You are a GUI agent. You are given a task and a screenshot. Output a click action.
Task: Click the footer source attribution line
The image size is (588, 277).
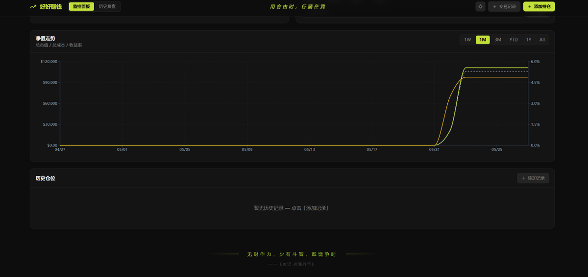point(291,264)
